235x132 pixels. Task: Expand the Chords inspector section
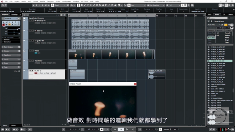tap(11, 51)
